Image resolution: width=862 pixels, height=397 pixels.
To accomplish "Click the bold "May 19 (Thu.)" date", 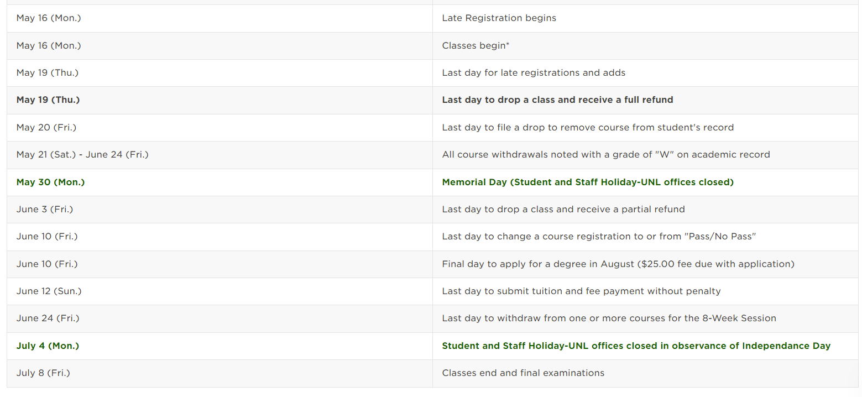I will click(48, 100).
